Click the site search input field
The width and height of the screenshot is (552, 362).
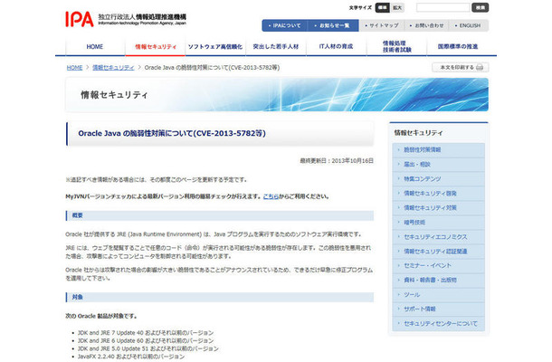pos(443,7)
